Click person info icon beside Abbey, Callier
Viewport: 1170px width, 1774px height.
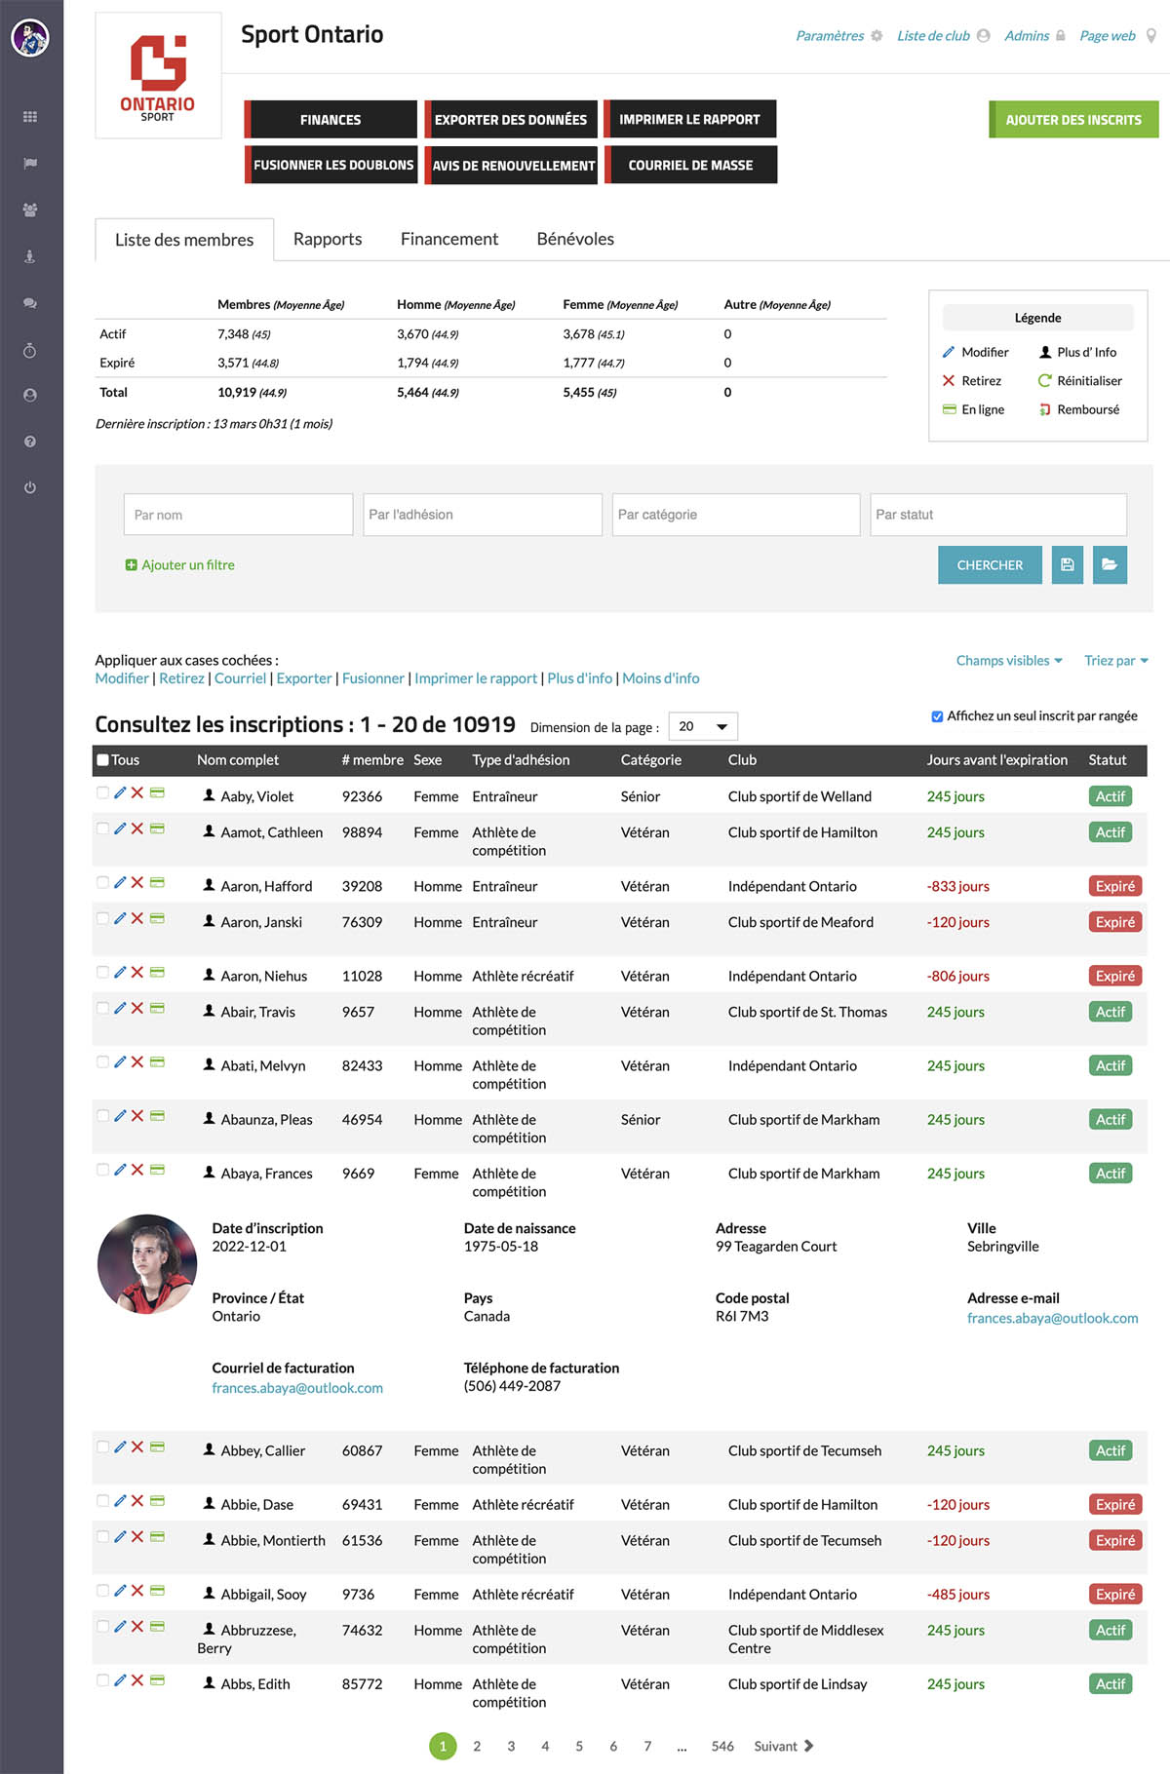(209, 1449)
